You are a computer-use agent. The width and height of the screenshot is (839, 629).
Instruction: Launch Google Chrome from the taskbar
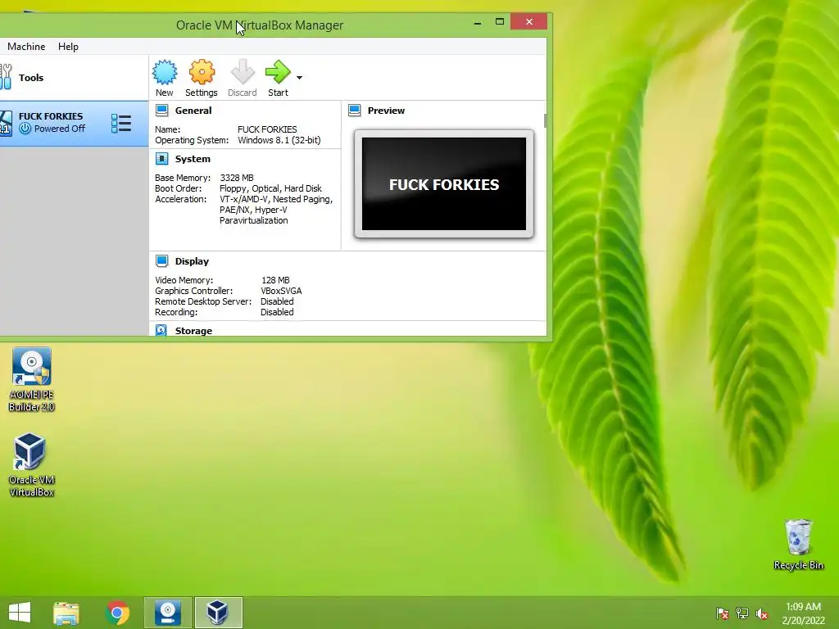(118, 613)
